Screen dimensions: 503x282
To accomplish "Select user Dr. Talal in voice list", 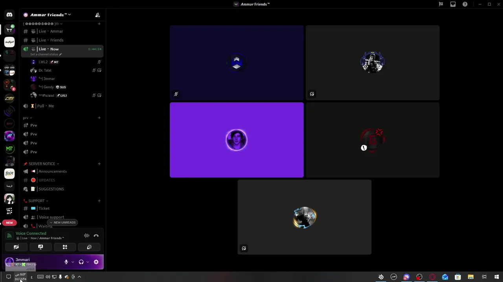I will pos(66,70).
